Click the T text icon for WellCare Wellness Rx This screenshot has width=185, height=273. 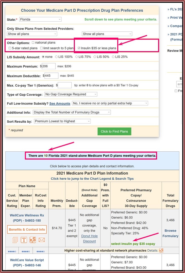[x=24, y=240]
